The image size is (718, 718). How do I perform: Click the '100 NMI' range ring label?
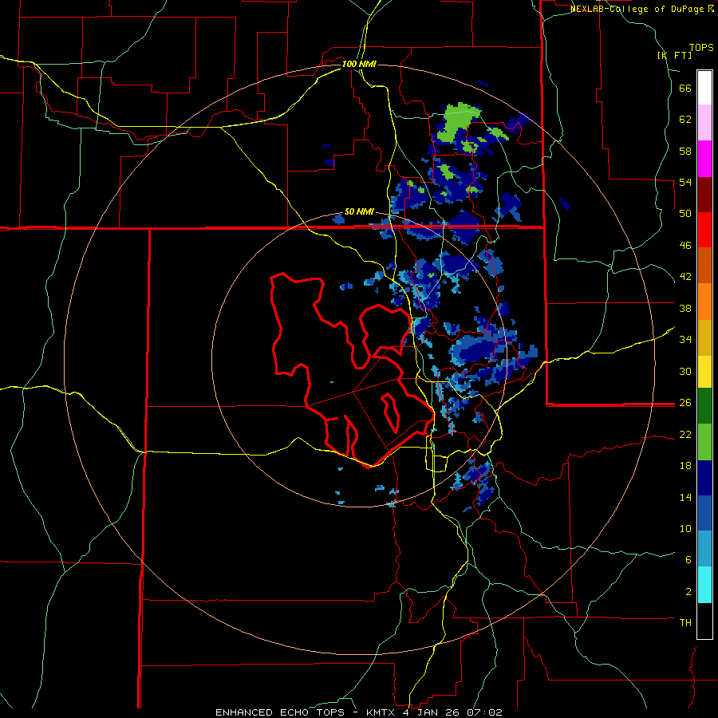(x=359, y=64)
